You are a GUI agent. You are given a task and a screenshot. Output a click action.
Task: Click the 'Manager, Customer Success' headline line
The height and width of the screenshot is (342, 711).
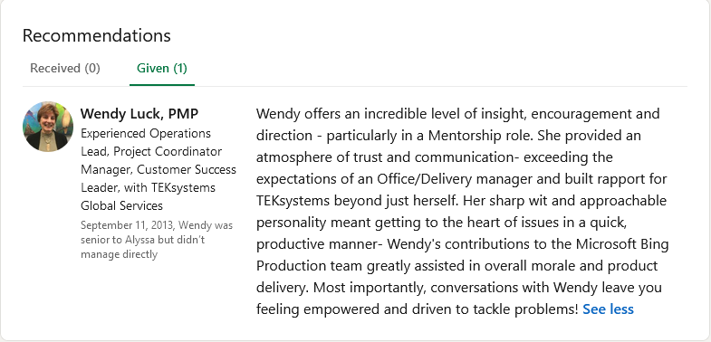159,170
